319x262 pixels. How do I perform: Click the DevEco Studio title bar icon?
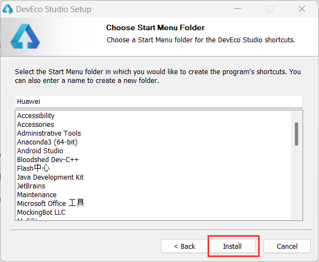coord(8,9)
